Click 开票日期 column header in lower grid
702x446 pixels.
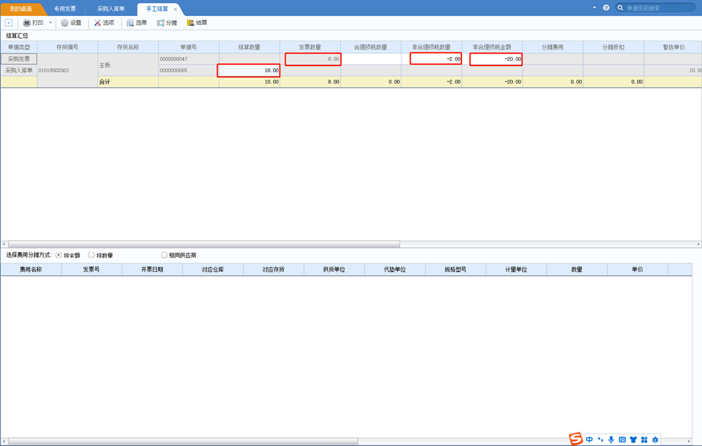point(152,269)
